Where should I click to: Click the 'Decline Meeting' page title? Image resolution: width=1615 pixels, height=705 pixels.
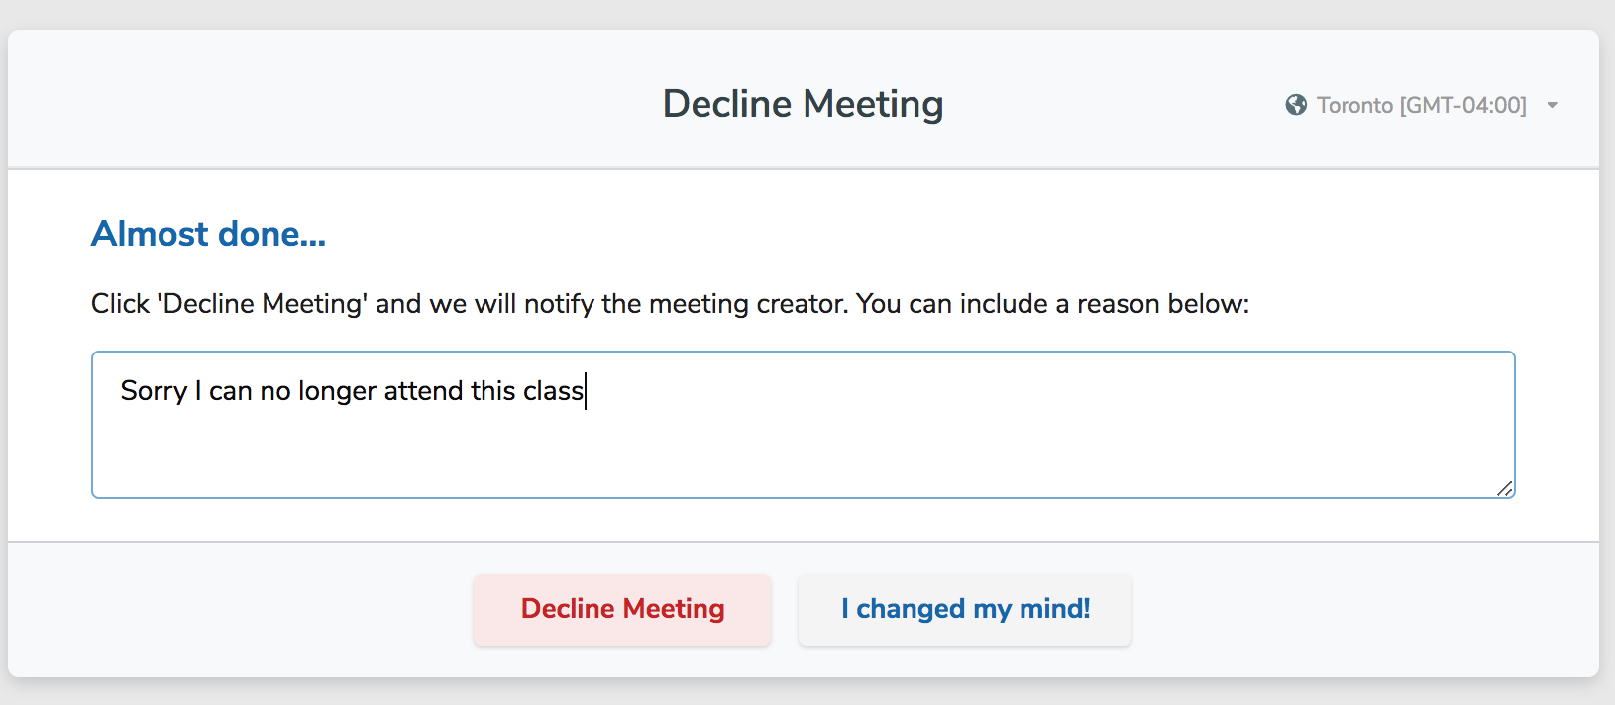[x=803, y=104]
